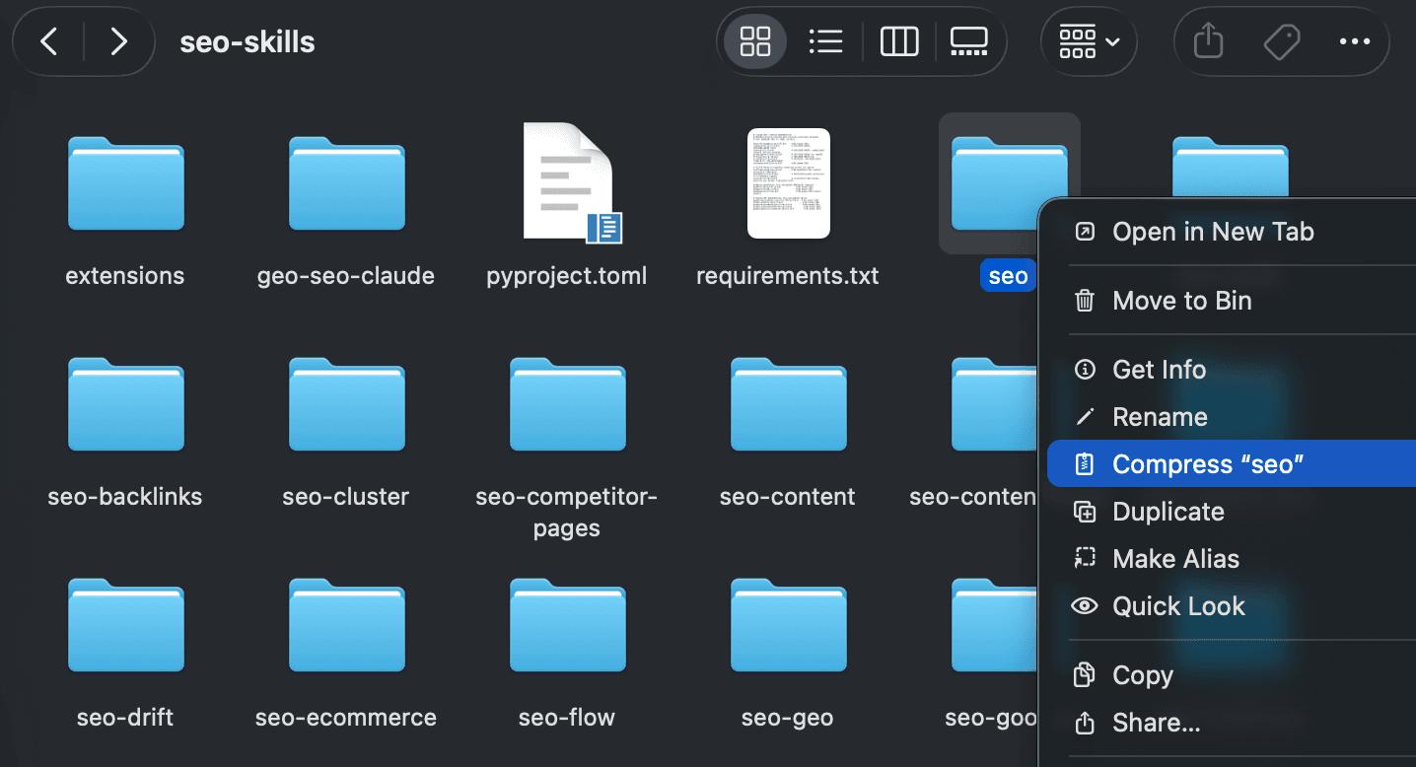This screenshot has width=1416, height=767.
Task: Go back with the left chevron button
Action: 48,41
